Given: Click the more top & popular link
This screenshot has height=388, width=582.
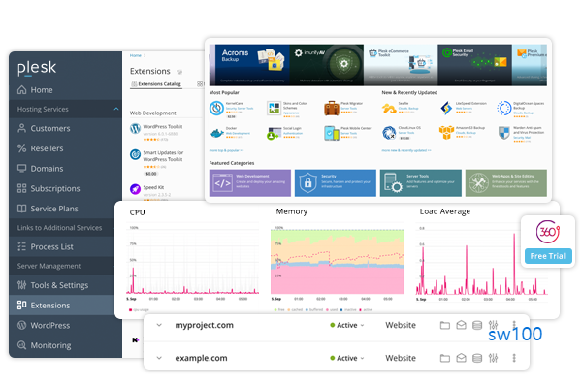Looking at the screenshot, I should pos(226,150).
